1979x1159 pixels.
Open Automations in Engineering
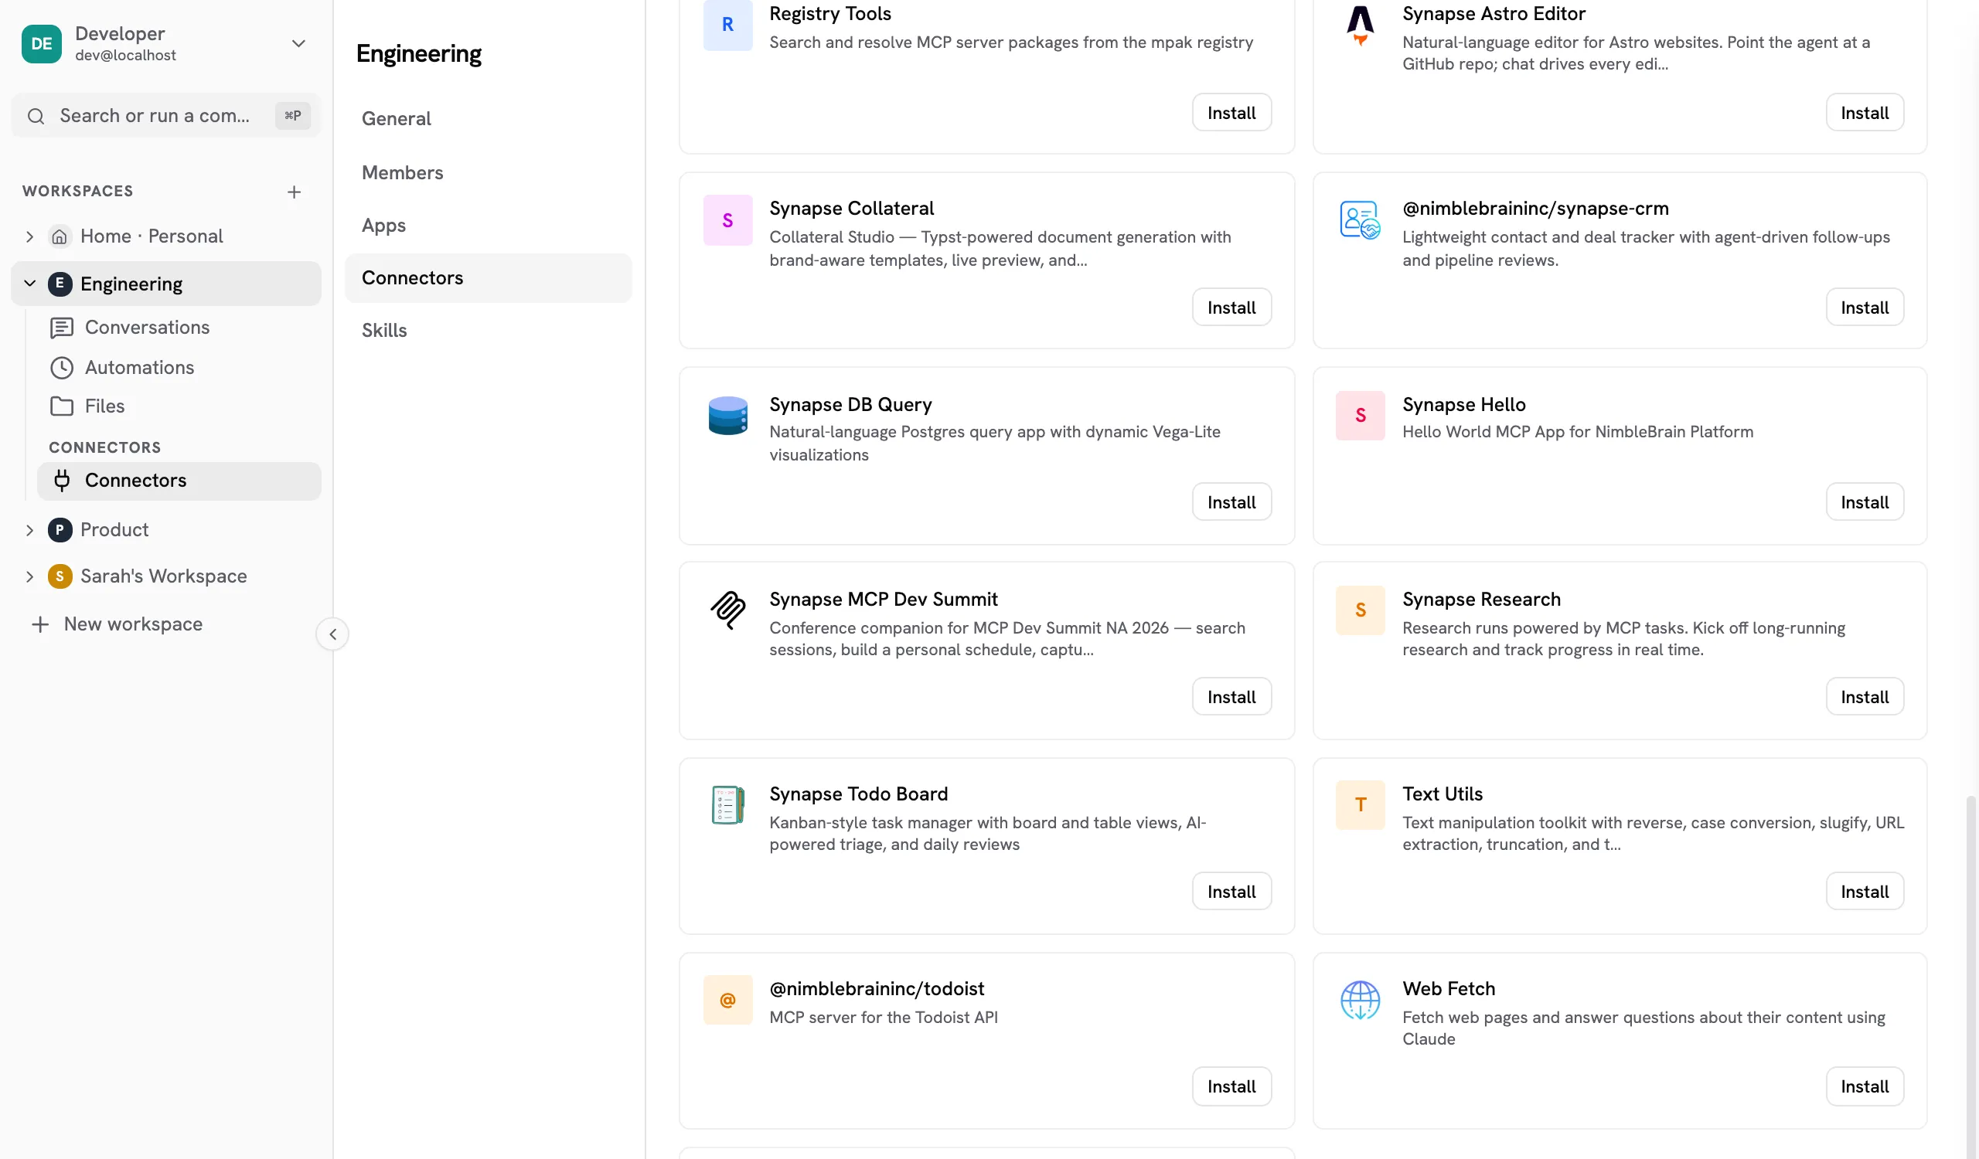(179, 367)
